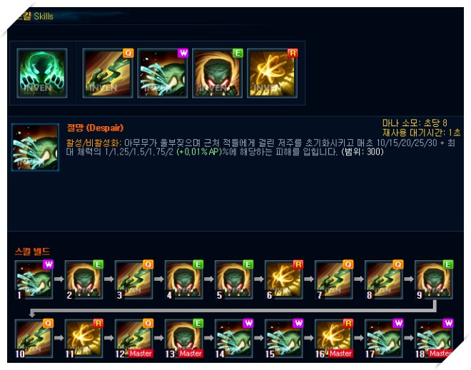Viewport: 471px width, 370px height.
Task: Select Amumu's passive skill icon
Action: point(42,73)
